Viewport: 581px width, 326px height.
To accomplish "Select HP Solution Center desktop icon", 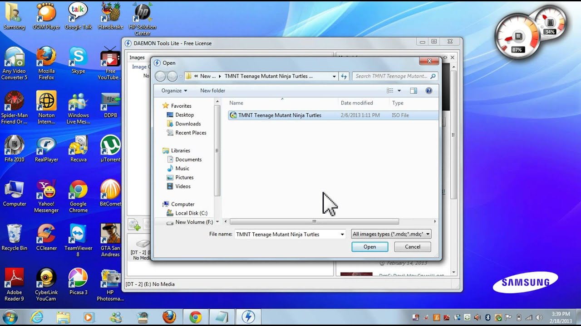I will pyautogui.click(x=142, y=19).
